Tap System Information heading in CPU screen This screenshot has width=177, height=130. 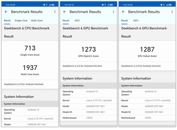click(x=19, y=97)
